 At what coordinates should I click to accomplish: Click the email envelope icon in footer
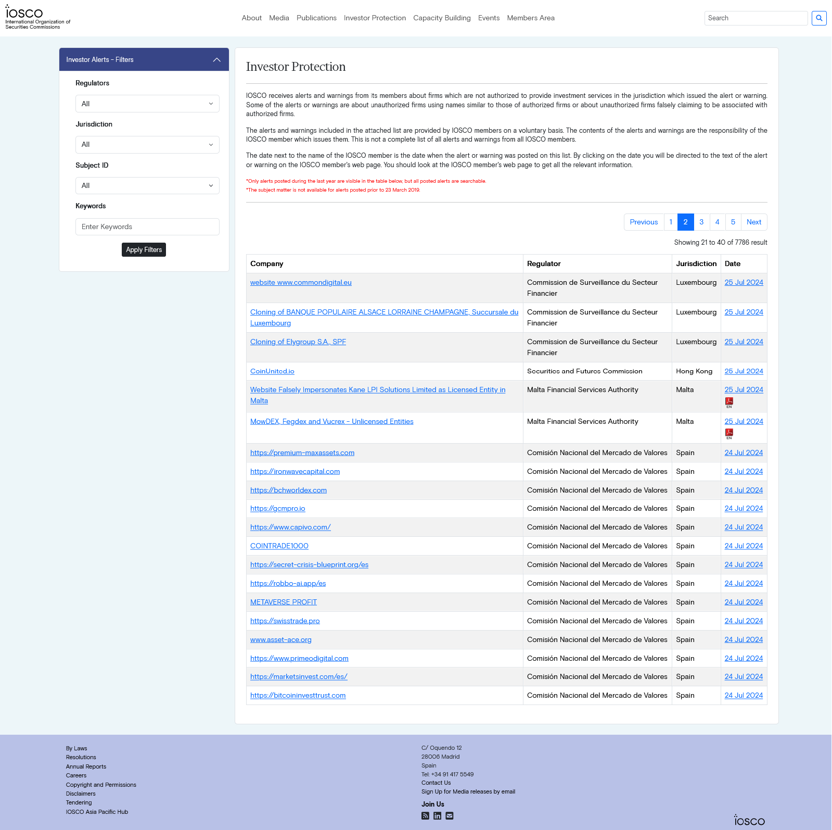[x=450, y=816]
